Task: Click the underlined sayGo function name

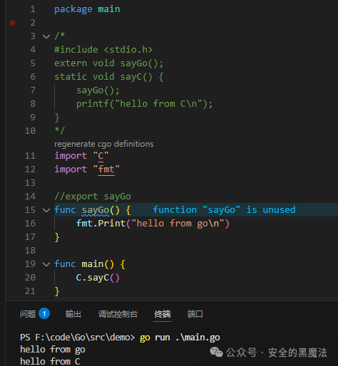Action: coord(96,210)
